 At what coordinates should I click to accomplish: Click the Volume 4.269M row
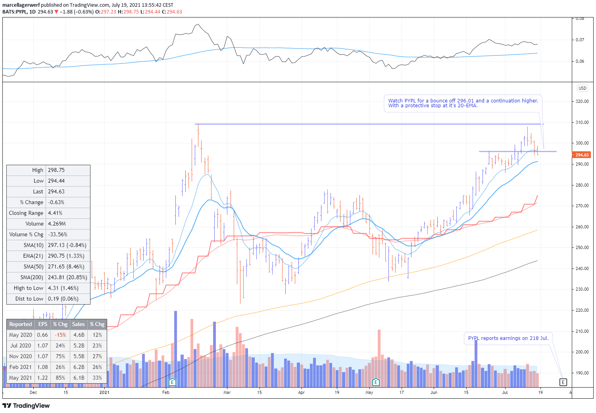pos(48,224)
